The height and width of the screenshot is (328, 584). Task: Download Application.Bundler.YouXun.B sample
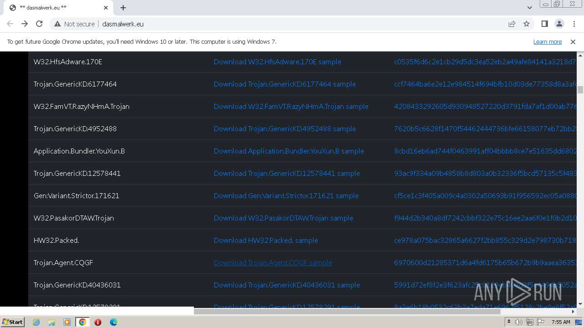point(289,151)
